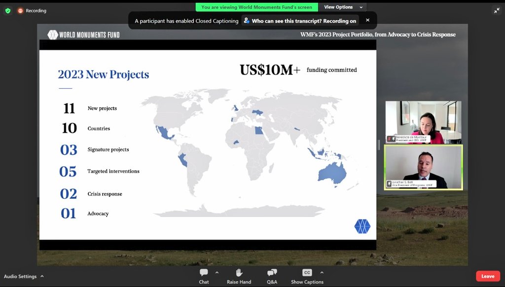Dismiss the closed captioning notification
The height and width of the screenshot is (287, 505).
tap(367, 20)
